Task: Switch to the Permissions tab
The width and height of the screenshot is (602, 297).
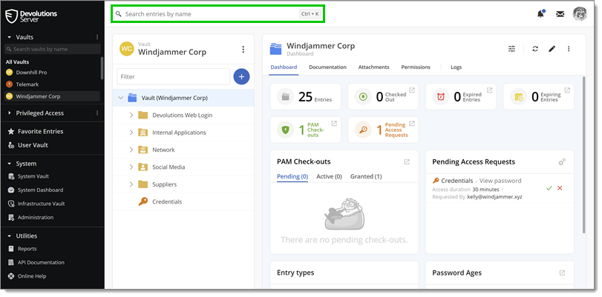Action: [416, 67]
